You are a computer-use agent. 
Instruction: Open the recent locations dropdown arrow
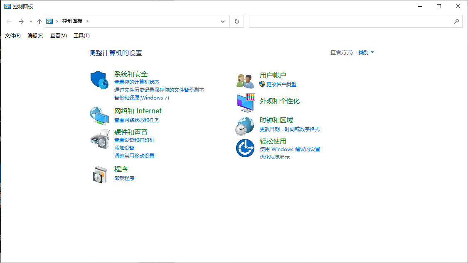(31, 22)
